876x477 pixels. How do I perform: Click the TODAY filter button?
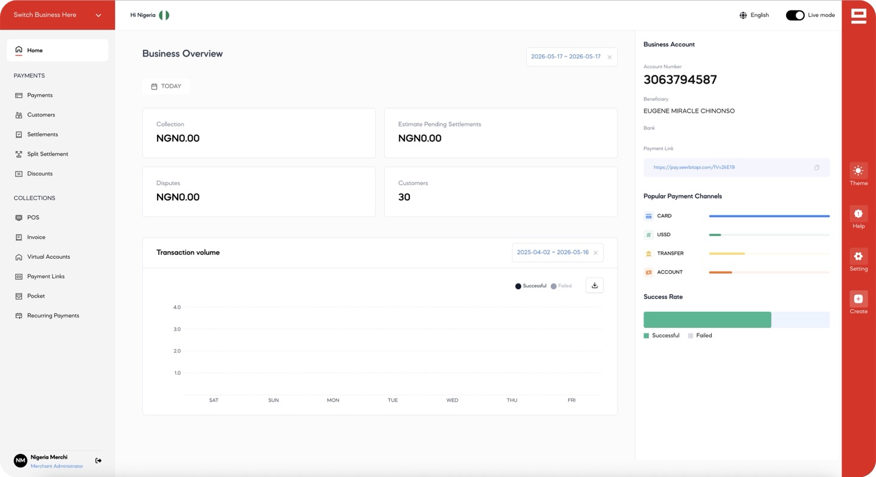(x=166, y=86)
